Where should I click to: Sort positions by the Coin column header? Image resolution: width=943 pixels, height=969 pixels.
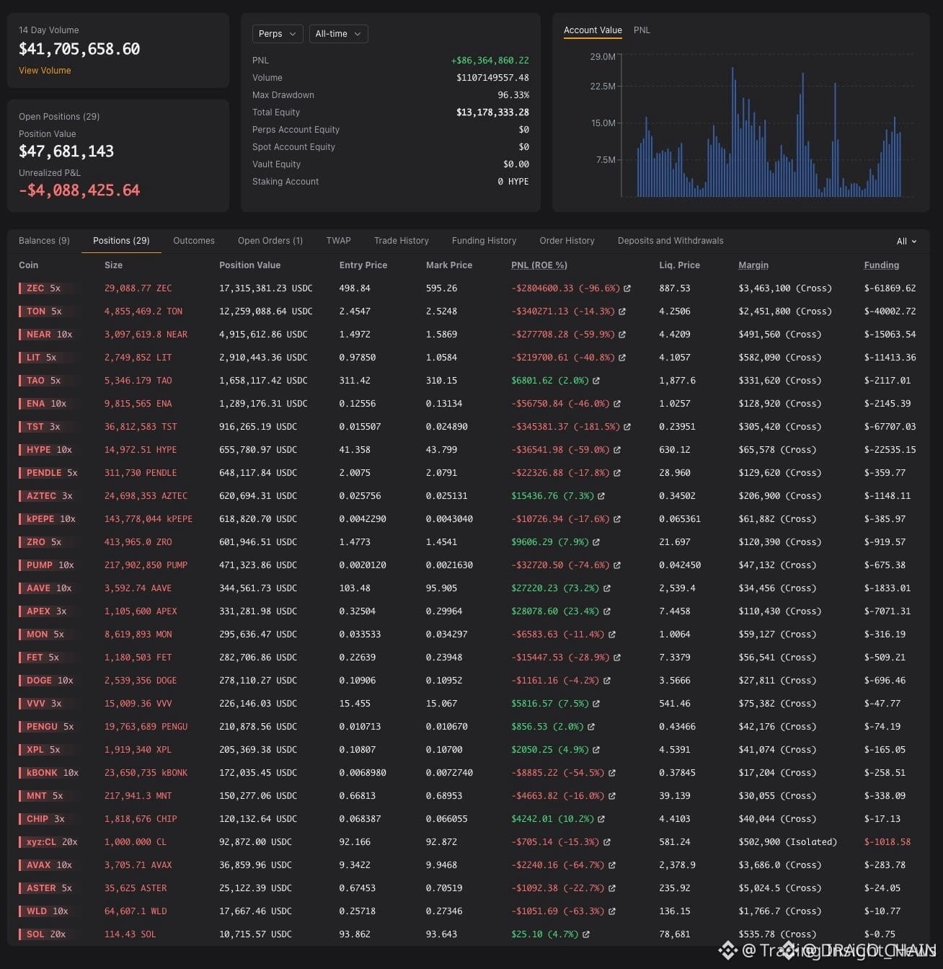pos(29,265)
